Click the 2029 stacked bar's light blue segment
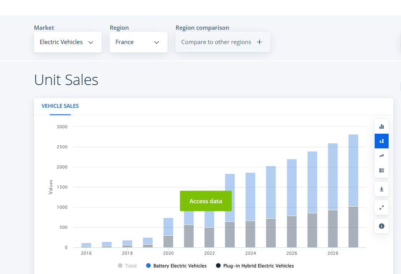Screen dimensions: 401x274 [353, 170]
